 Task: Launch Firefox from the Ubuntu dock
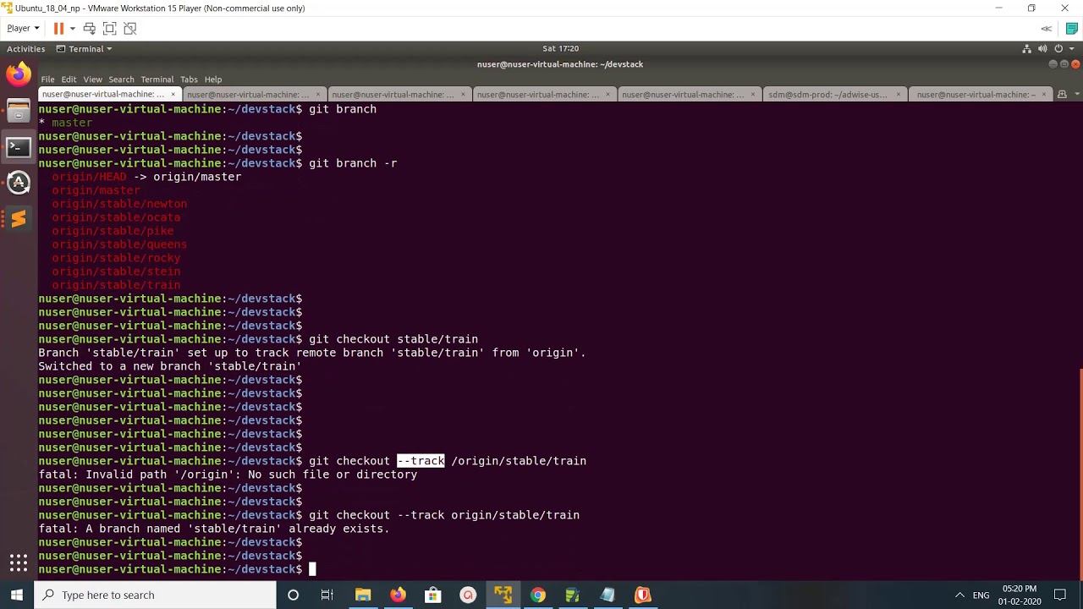click(18, 75)
